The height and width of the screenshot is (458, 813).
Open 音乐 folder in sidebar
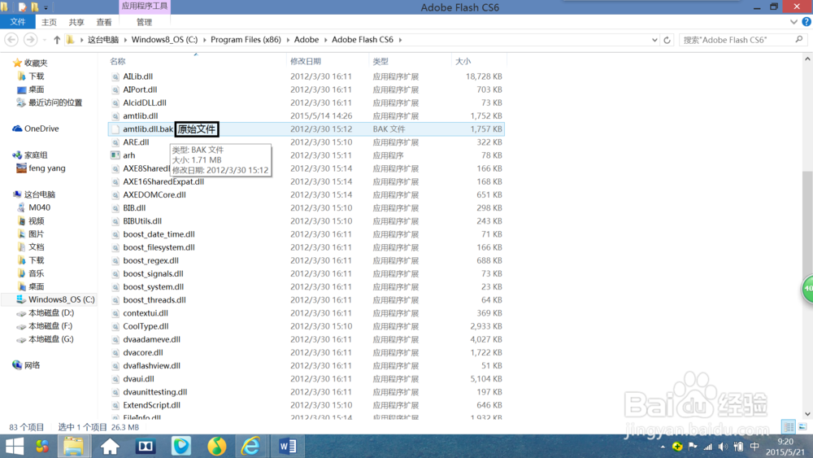click(30, 273)
